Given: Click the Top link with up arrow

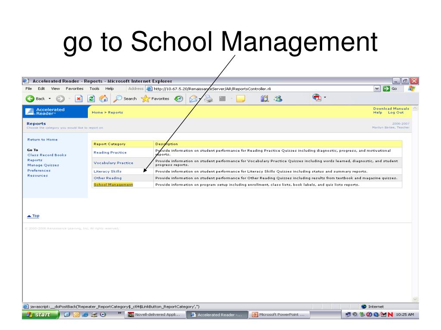Looking at the screenshot, I should pyautogui.click(x=33, y=216).
